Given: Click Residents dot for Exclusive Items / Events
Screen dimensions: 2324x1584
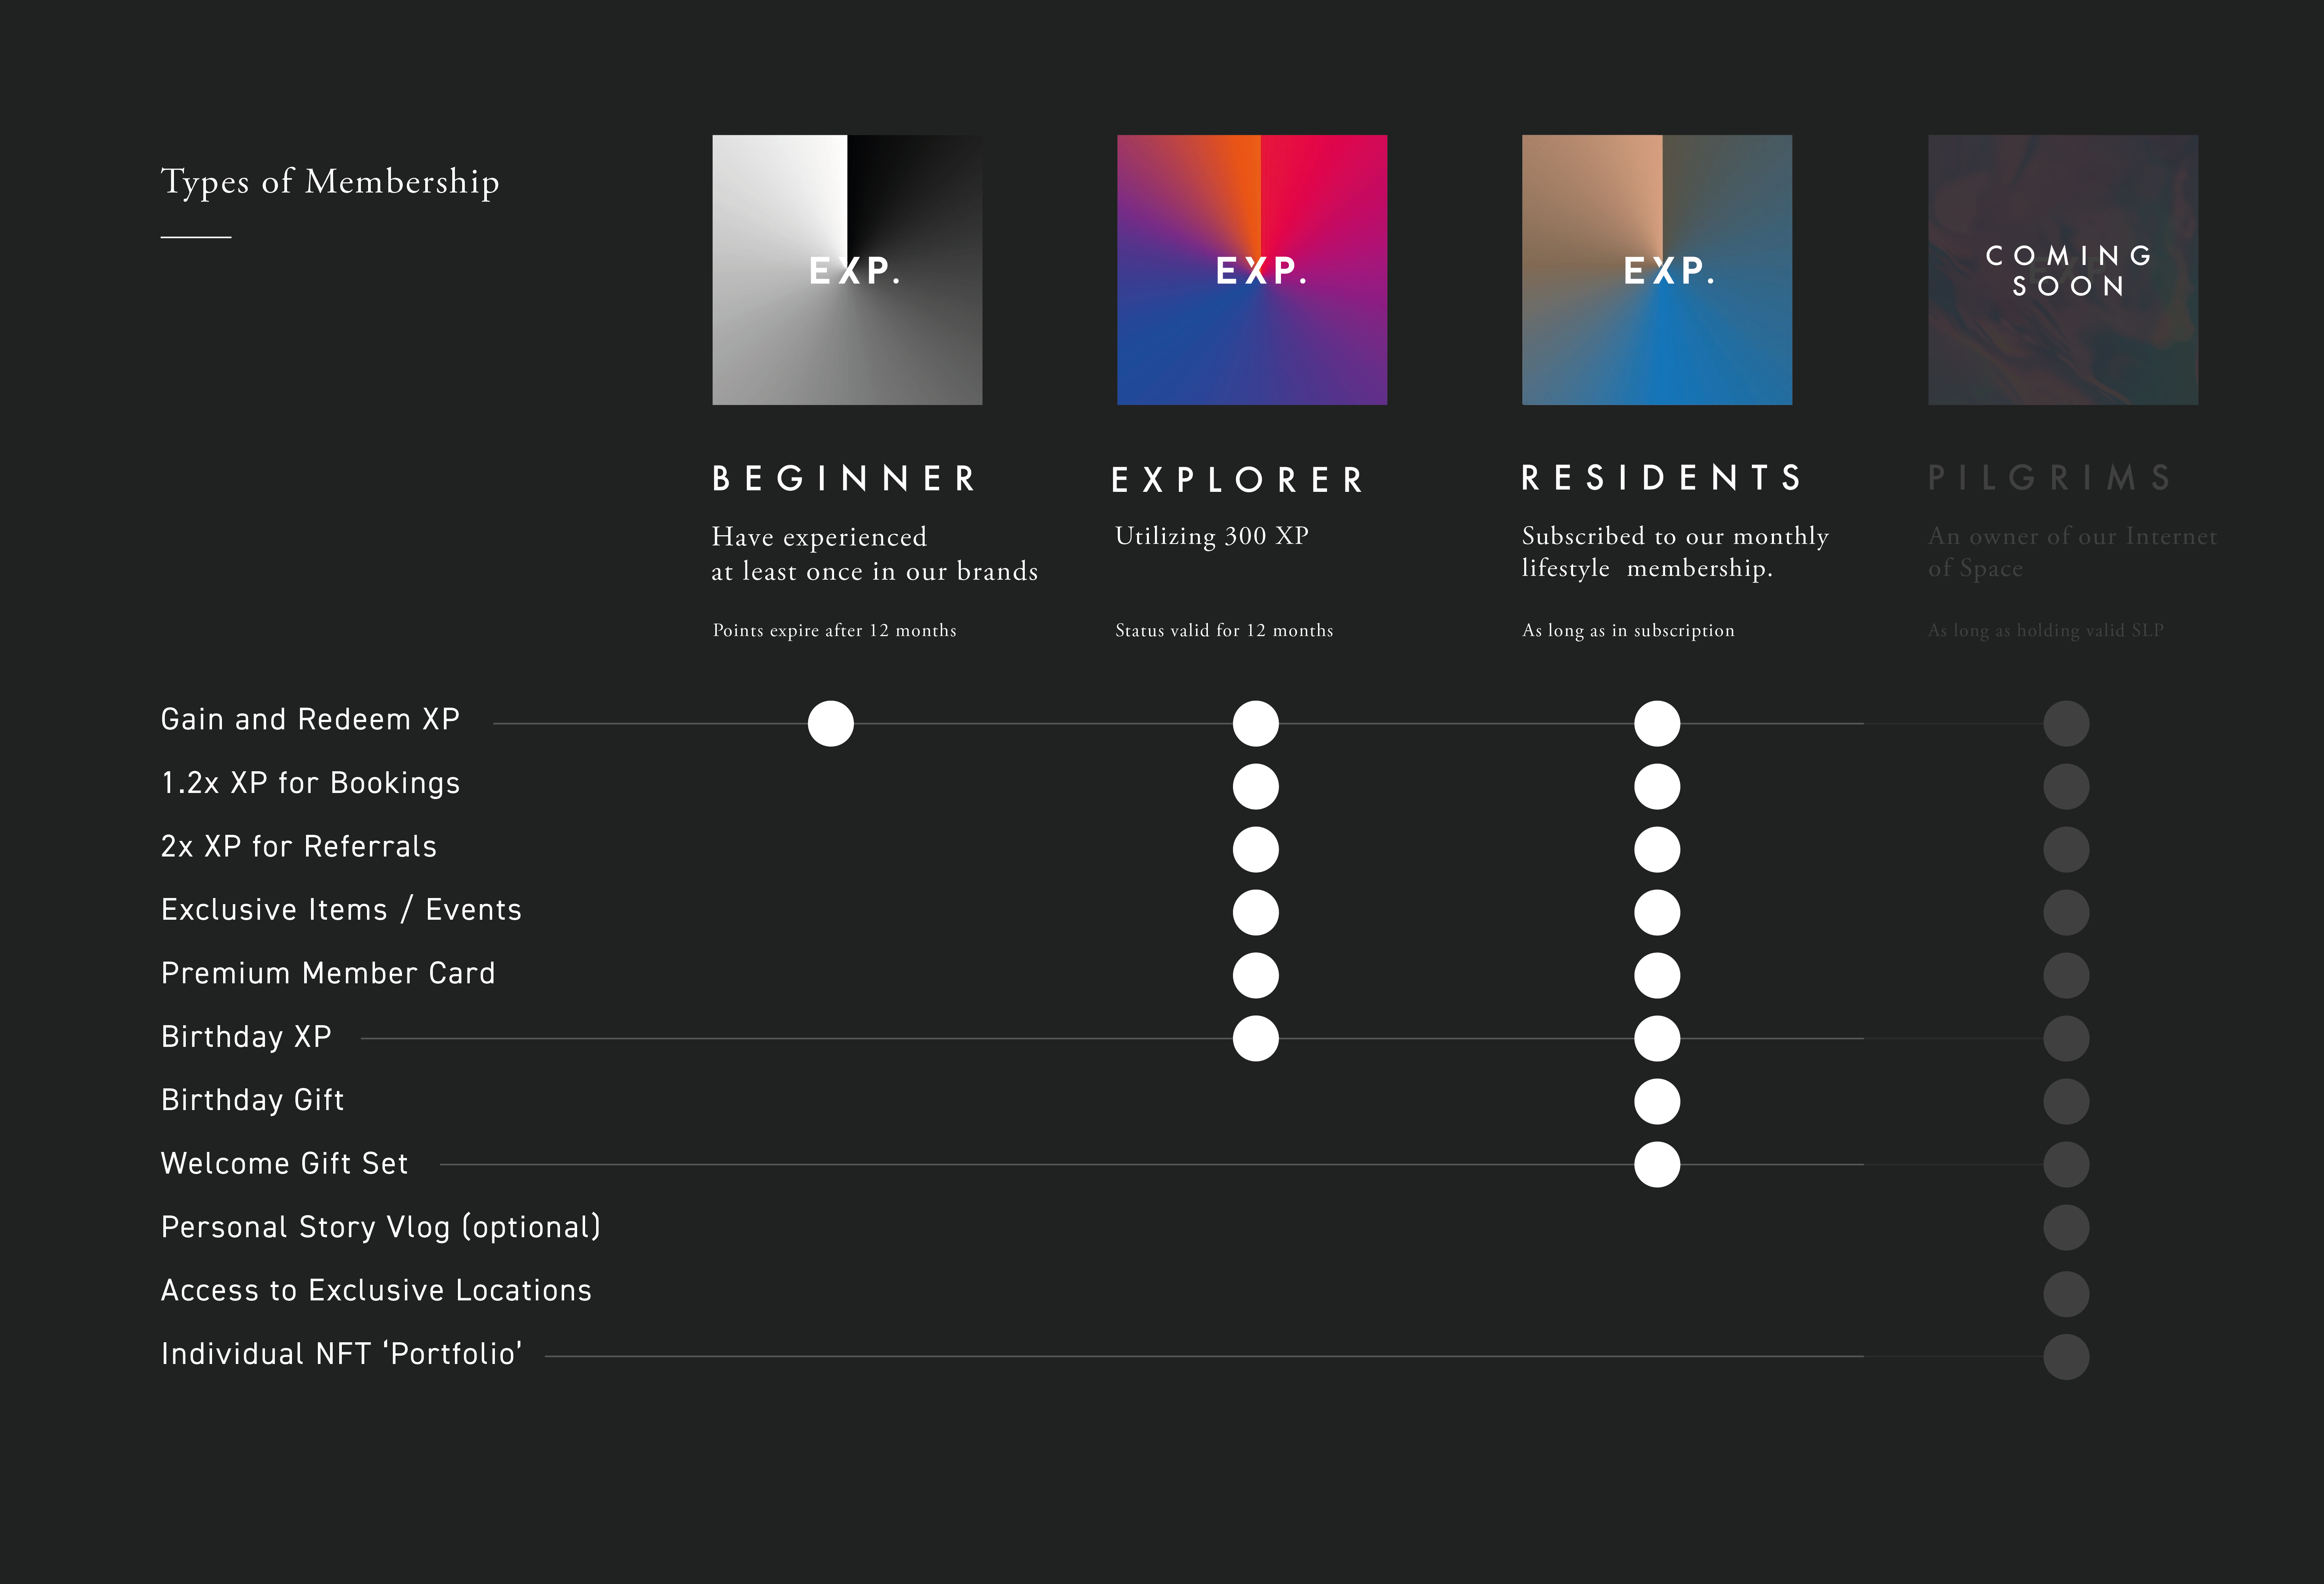Looking at the screenshot, I should pos(1657,913).
